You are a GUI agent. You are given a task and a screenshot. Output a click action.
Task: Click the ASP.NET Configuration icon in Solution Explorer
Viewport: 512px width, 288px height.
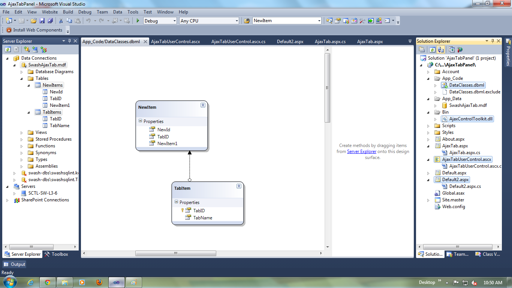[460, 49]
